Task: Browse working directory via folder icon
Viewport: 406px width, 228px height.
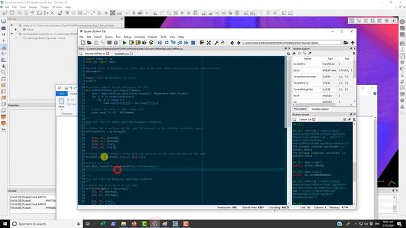Action: coord(346,42)
